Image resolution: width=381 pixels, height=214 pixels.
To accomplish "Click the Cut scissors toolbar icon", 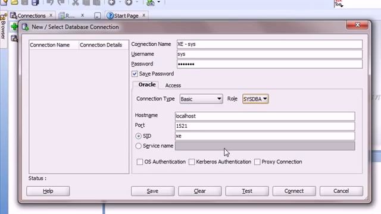I will [76, 2].
